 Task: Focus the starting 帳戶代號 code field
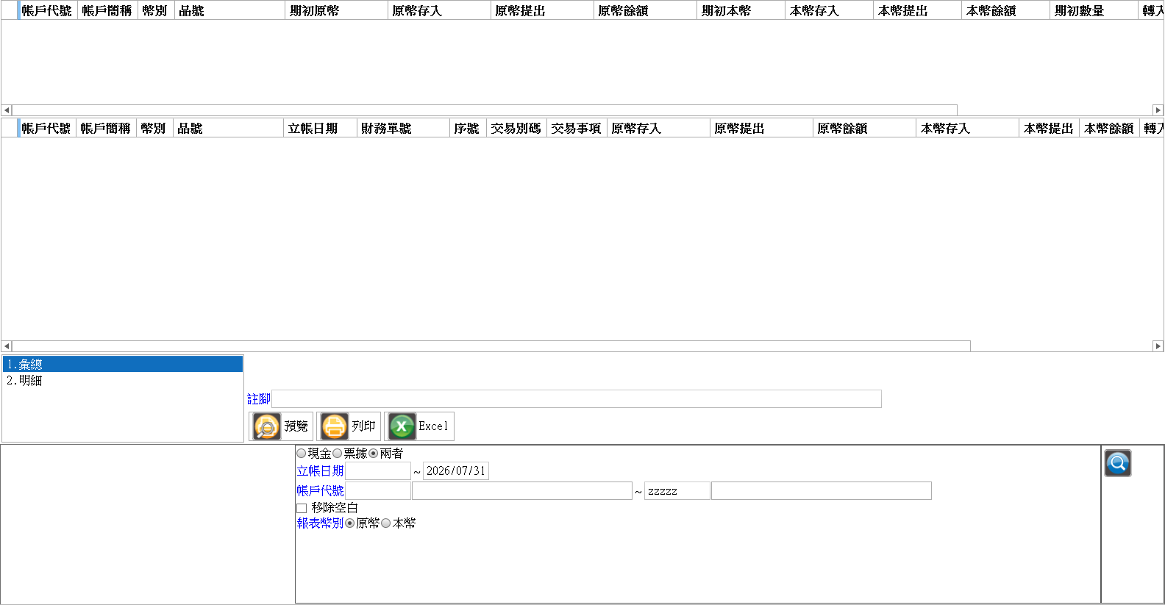[x=378, y=490]
